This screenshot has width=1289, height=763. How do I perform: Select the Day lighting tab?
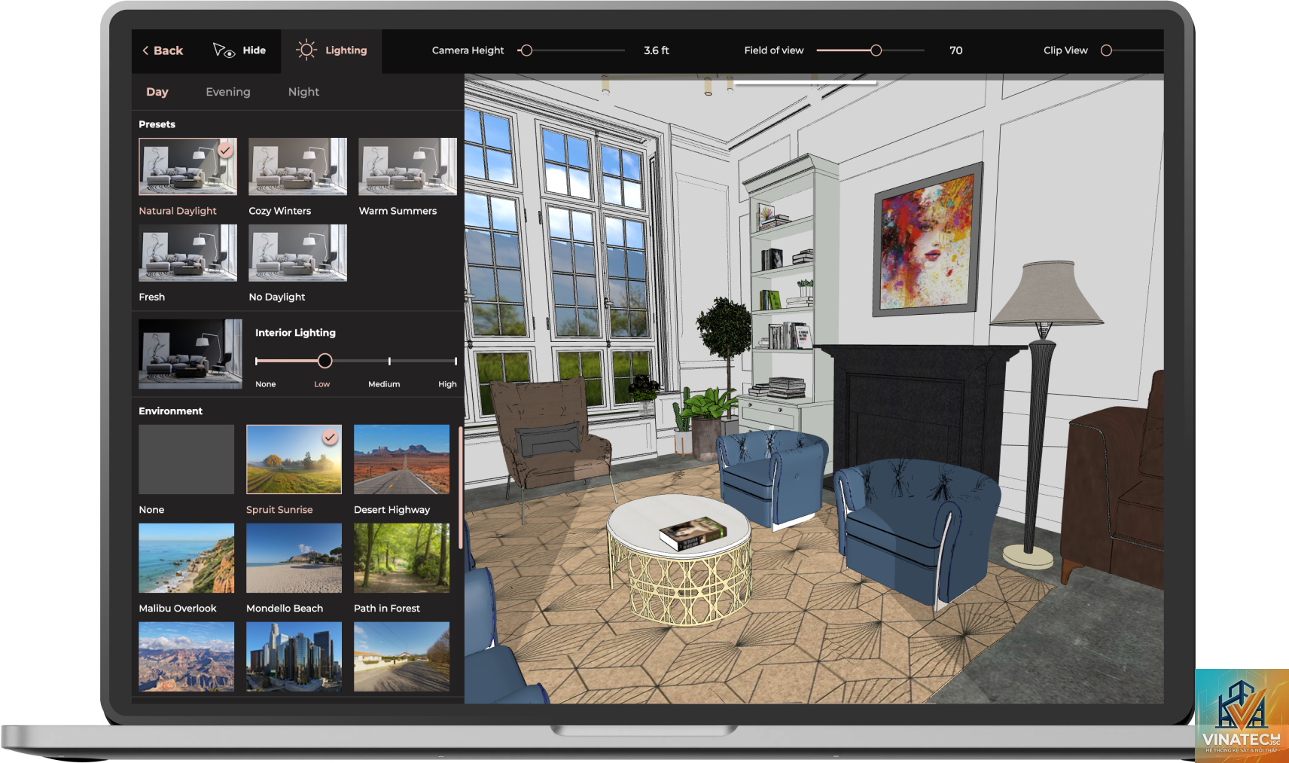click(157, 92)
